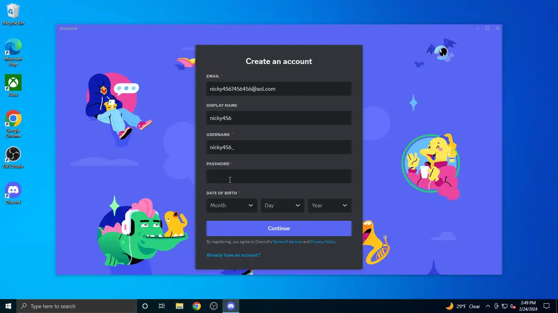The width and height of the screenshot is (558, 313).
Task: Open the taskbar clock and date
Action: tap(528, 306)
